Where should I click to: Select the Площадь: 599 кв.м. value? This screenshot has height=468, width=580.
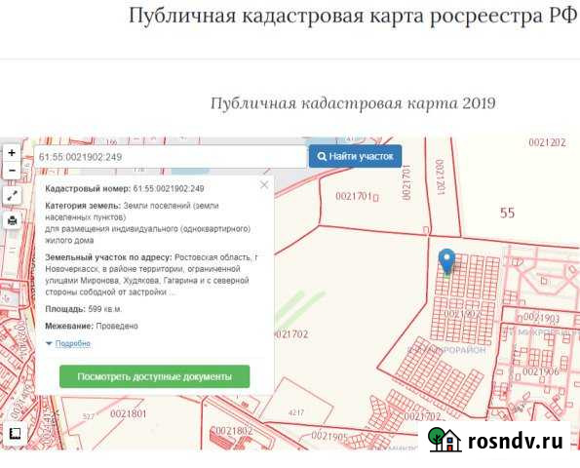point(84,309)
